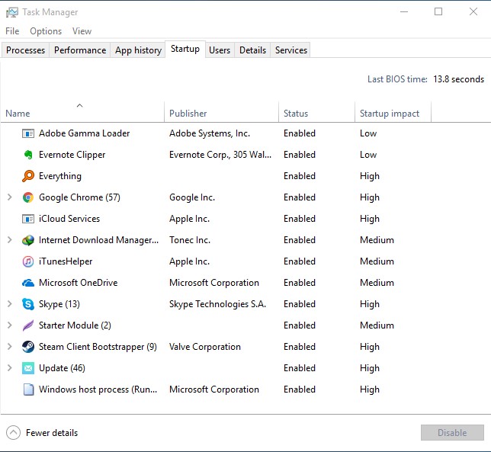Image resolution: width=491 pixels, height=452 pixels.
Task: Expand the Internet Download Manager group
Action: pos(10,240)
